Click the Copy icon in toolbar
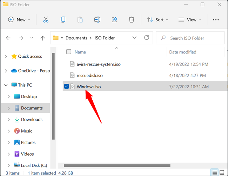The width and height of the screenshot is (228, 176). (63, 20)
